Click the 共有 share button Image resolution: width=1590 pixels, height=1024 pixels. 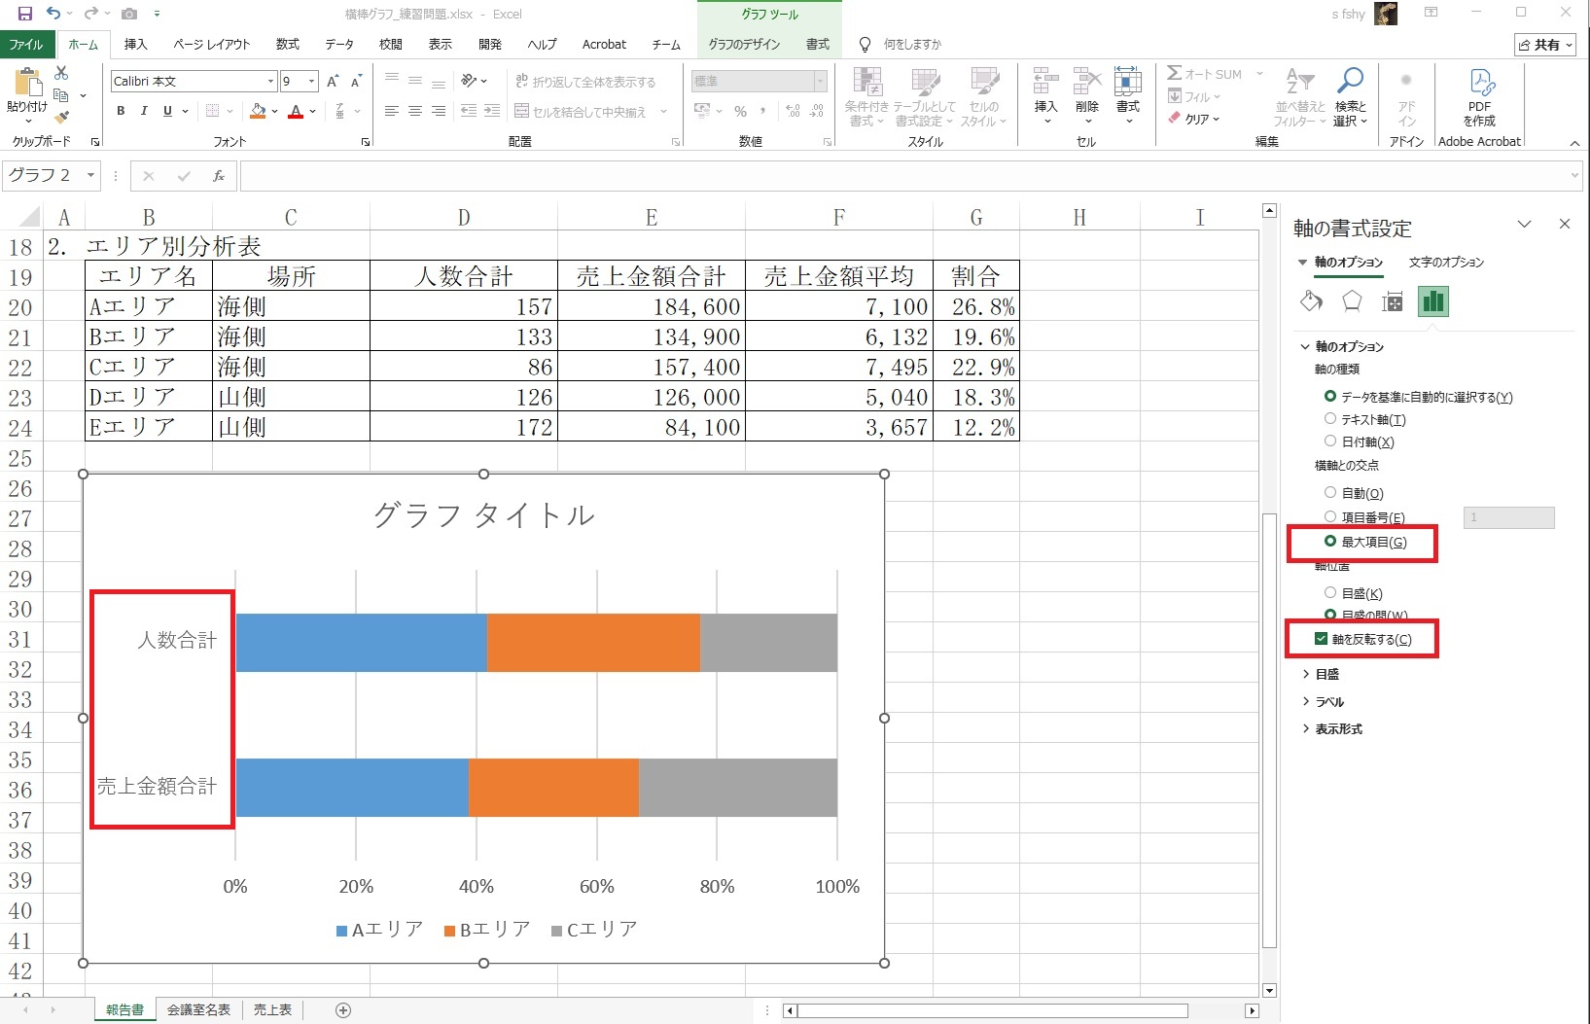[x=1545, y=45]
